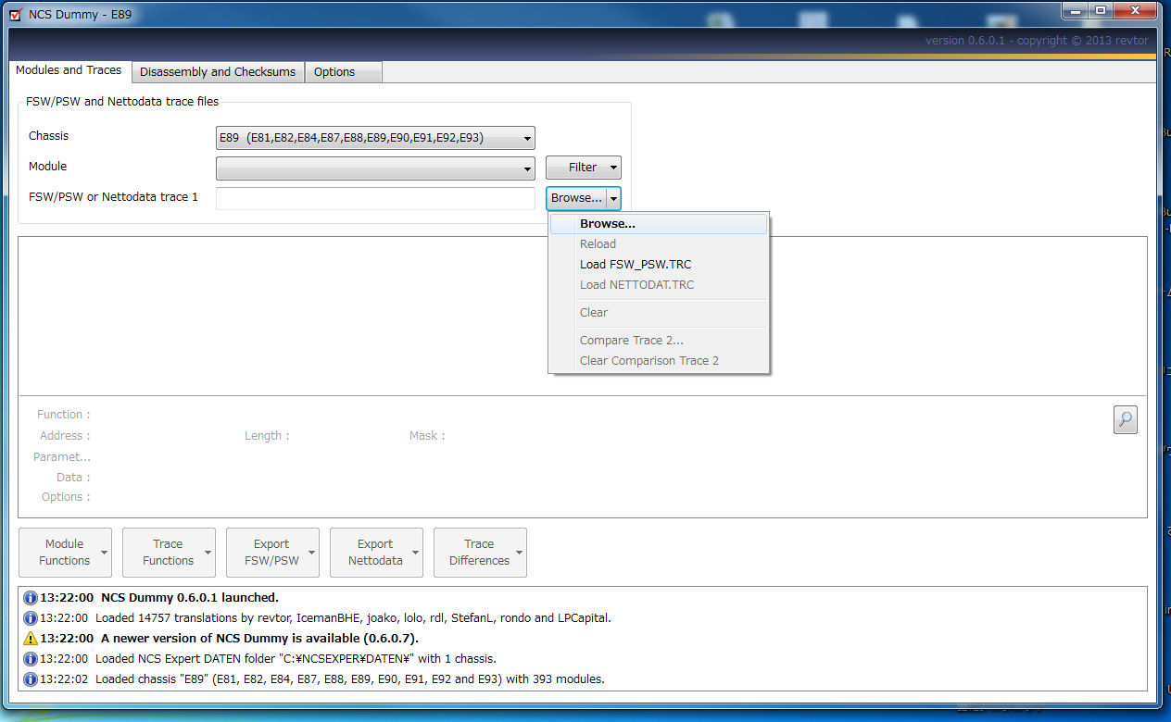The height and width of the screenshot is (722, 1171).
Task: Click log line about NCS Expert DATEN folder
Action: pos(268,659)
